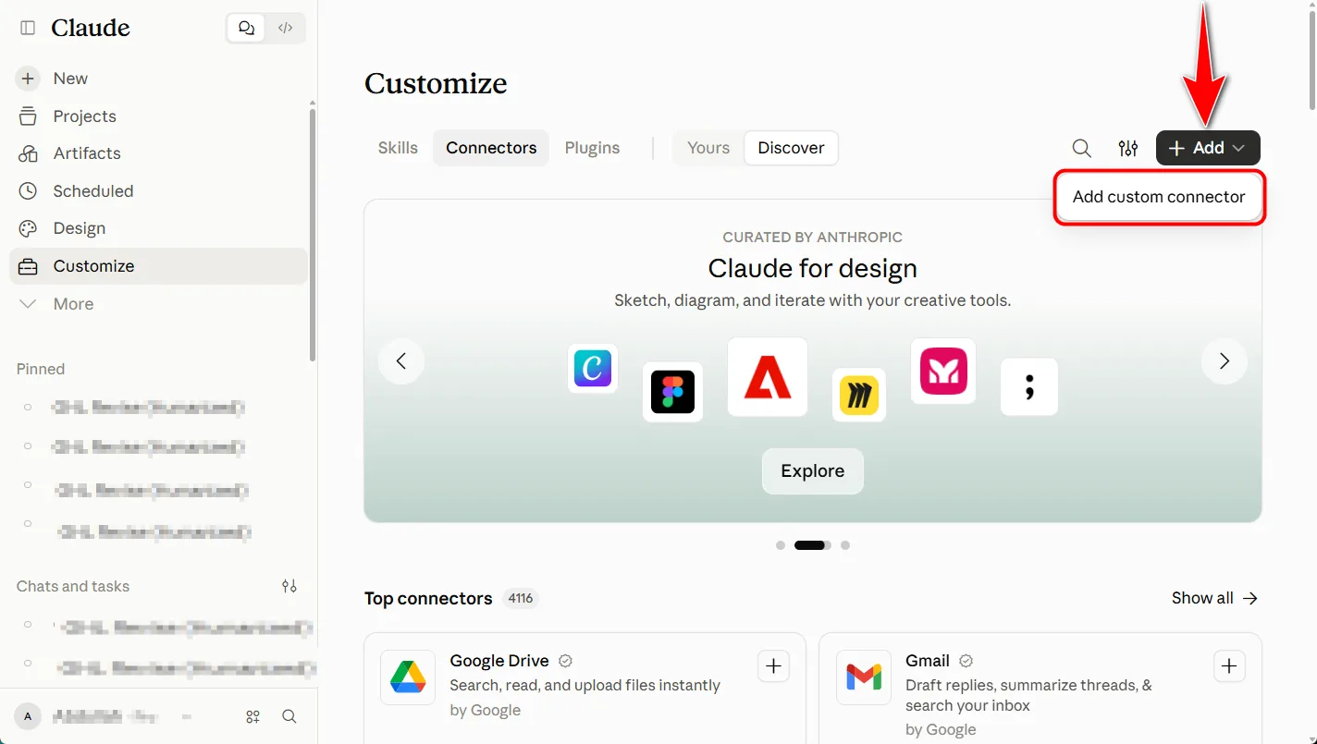
Task: Select the Connectors tab
Action: (491, 148)
